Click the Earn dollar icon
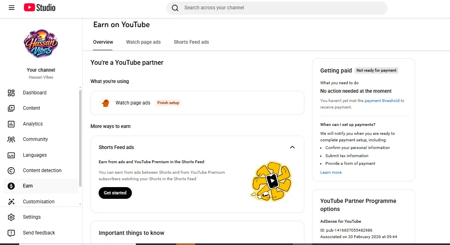The image size is (450, 245). pos(11,186)
